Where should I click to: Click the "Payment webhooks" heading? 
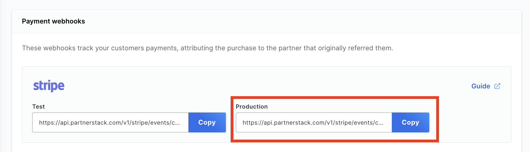[53, 21]
